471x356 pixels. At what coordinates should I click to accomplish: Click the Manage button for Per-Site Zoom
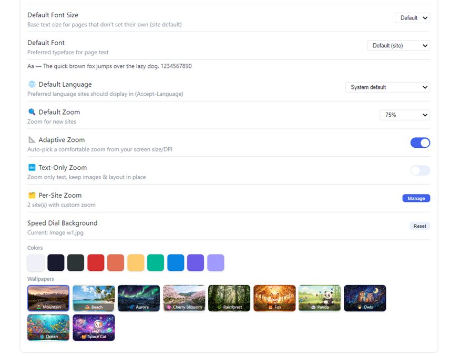point(416,198)
